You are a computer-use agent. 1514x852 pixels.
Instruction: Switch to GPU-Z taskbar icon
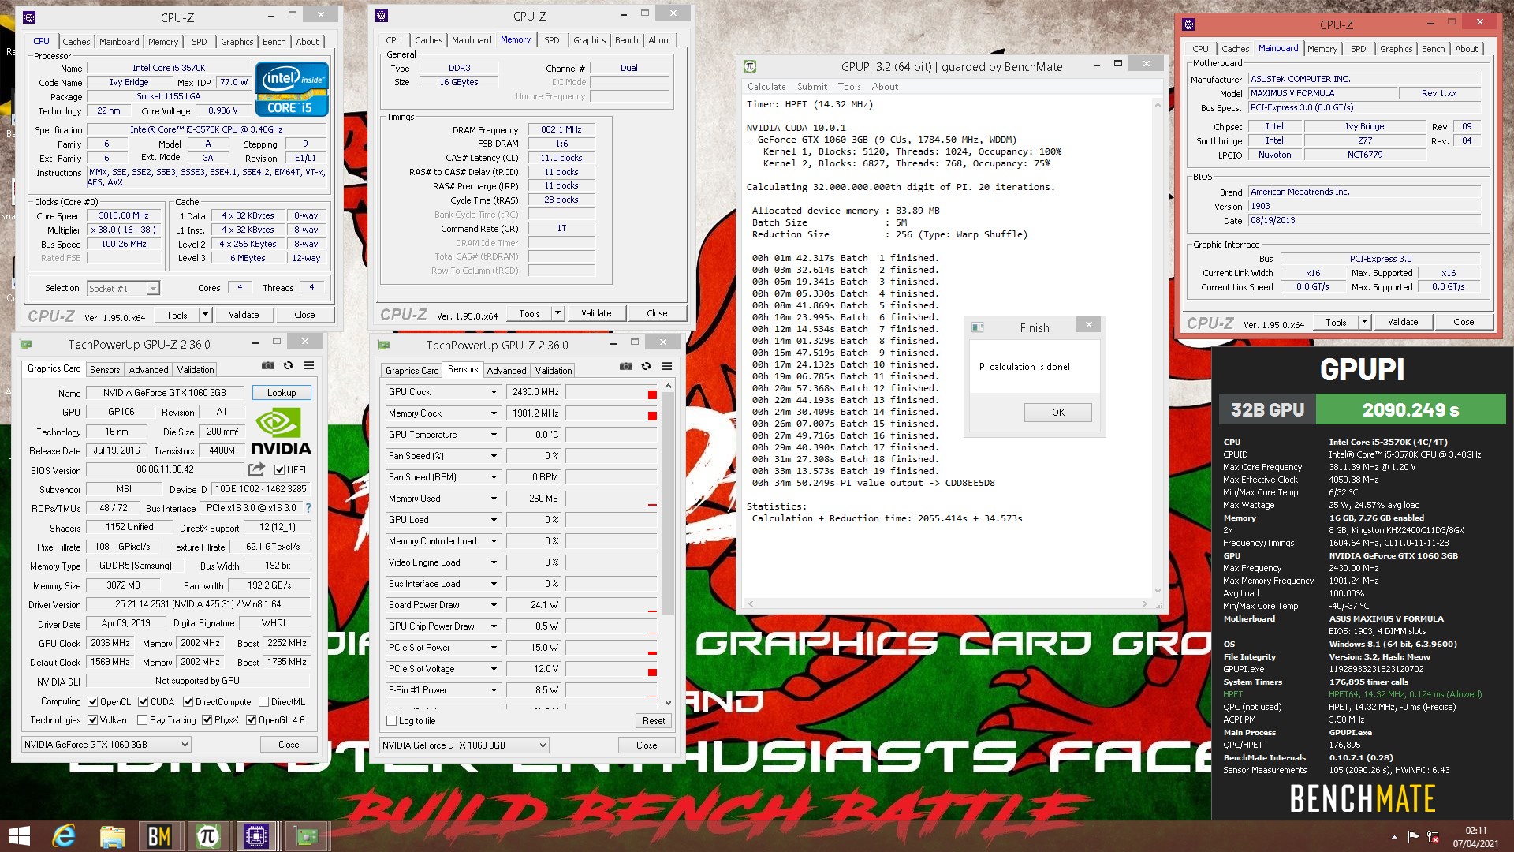[306, 836]
